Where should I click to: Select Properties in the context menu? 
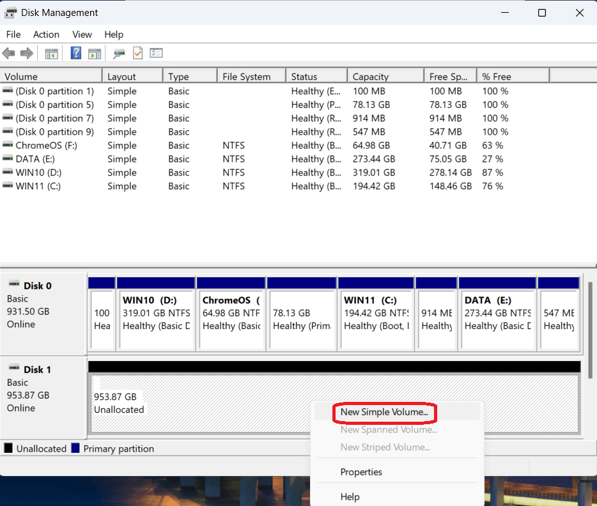click(361, 472)
